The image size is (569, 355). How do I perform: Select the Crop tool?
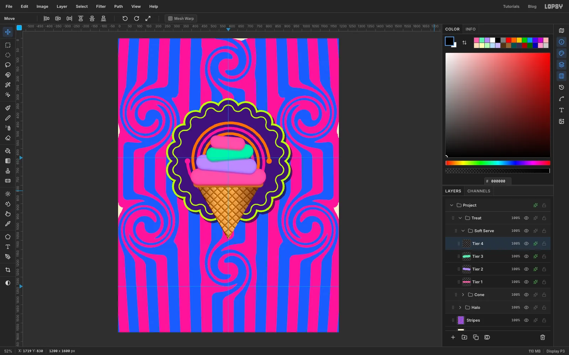8,270
